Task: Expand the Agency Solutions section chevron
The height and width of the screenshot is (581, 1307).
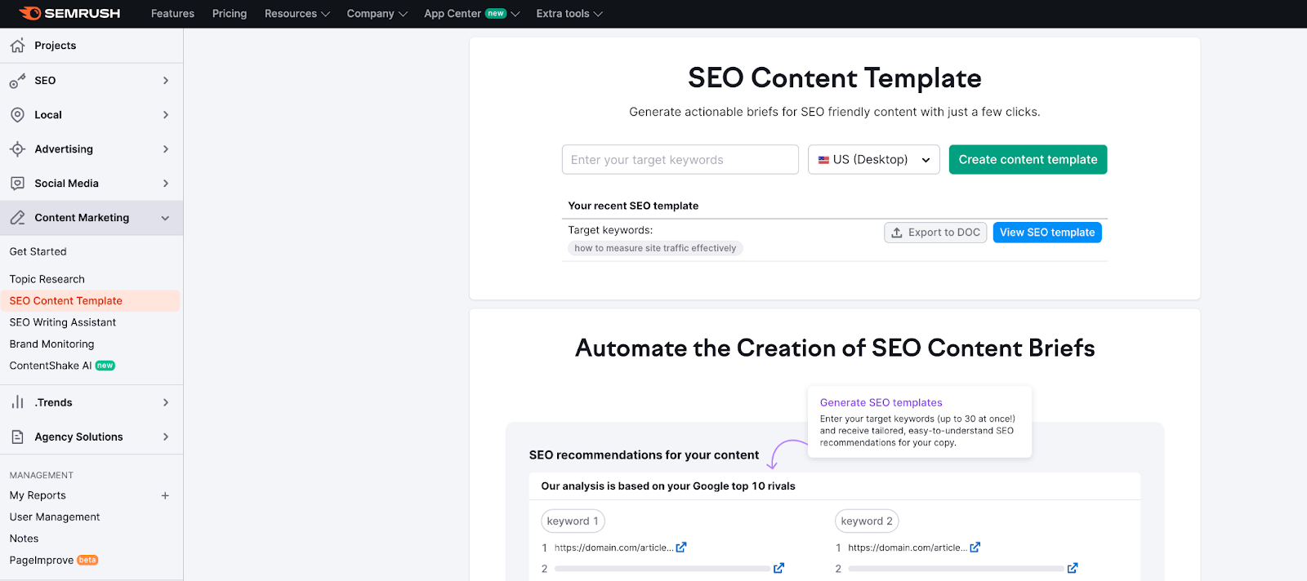Action: (166, 437)
